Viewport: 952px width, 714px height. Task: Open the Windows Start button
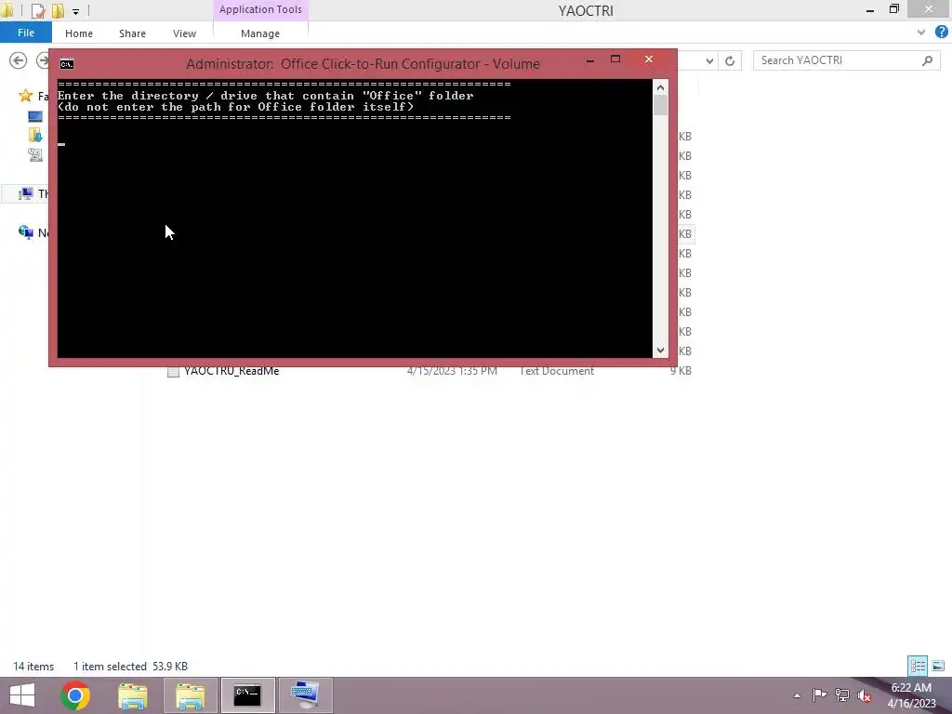pyautogui.click(x=22, y=695)
